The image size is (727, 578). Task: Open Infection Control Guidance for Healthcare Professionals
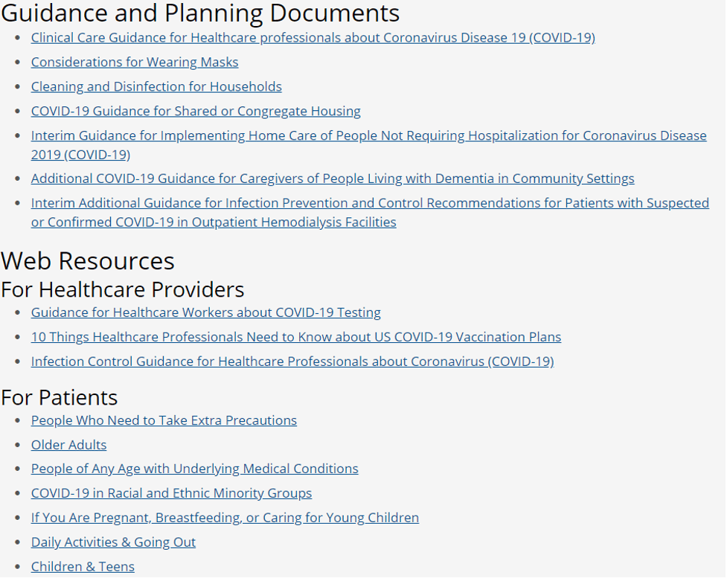[x=292, y=362]
